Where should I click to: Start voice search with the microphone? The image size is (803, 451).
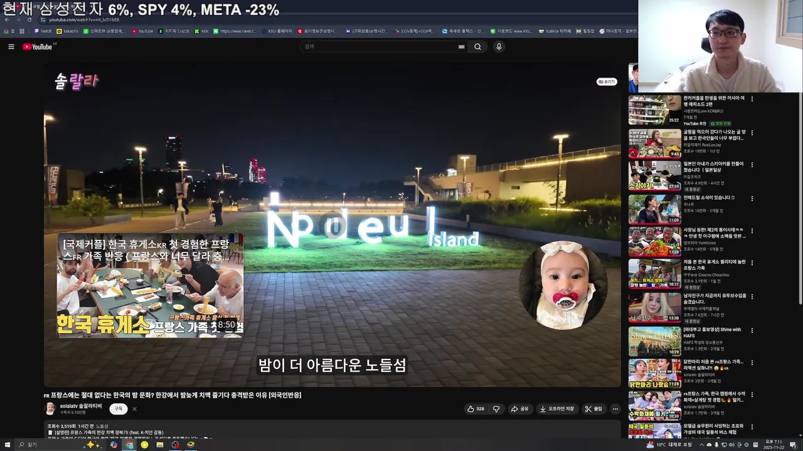499,47
